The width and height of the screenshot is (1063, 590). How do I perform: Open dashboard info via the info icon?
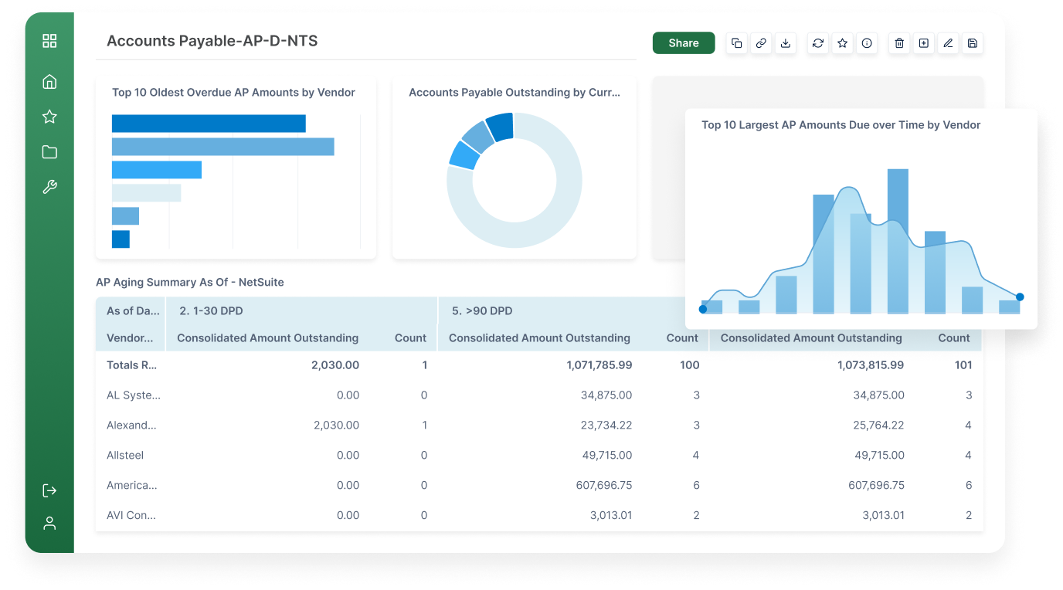click(x=867, y=43)
